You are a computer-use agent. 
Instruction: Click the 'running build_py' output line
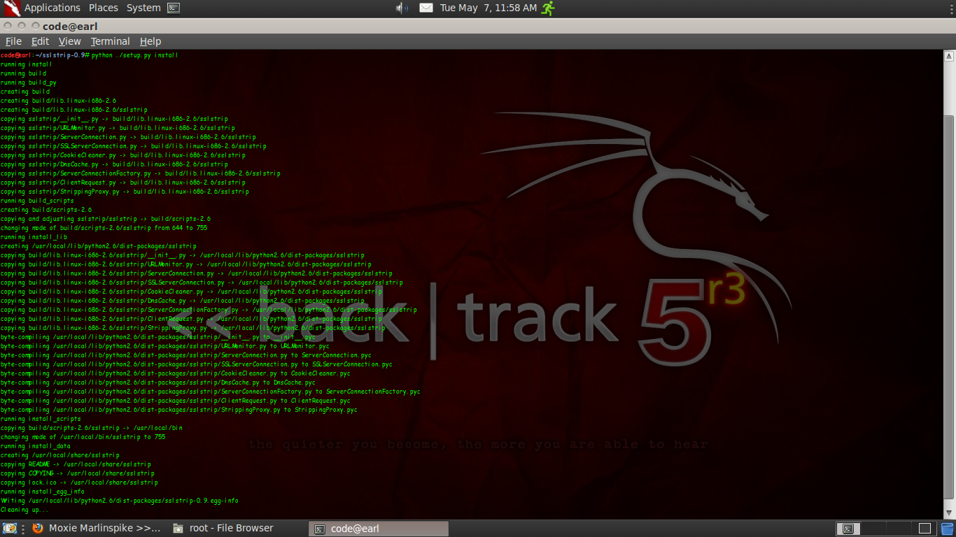click(x=28, y=83)
